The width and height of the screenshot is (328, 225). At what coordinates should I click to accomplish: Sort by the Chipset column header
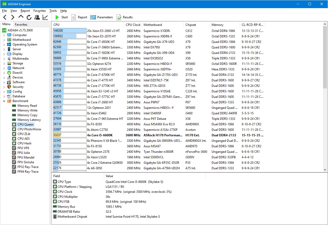pos(197,25)
